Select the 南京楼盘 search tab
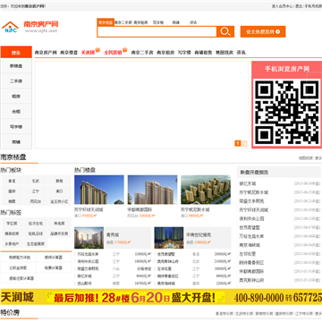This screenshot has height=322, width=322. coord(106,22)
